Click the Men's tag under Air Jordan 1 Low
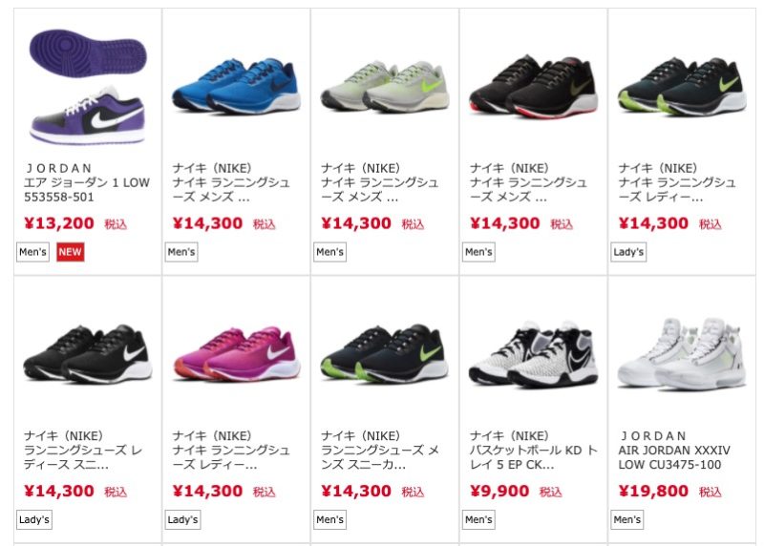Image resolution: width=764 pixels, height=546 pixels. (x=32, y=252)
